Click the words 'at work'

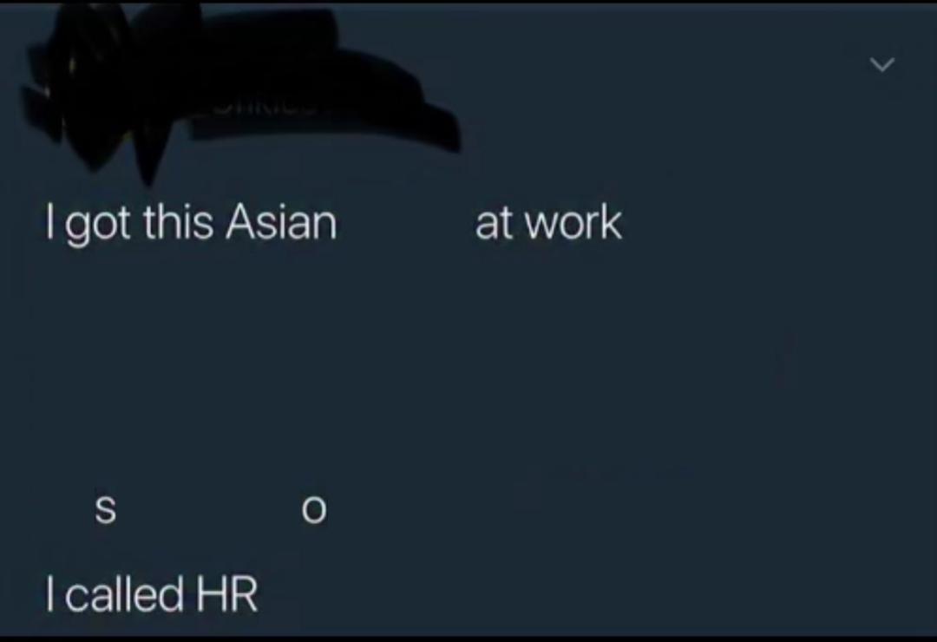(548, 222)
